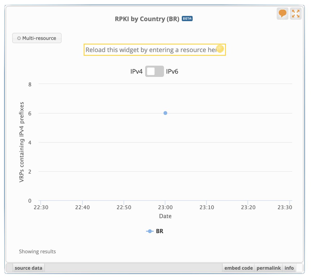Click the IPv4/IPv6 slider control
311x280 pixels.
pos(154,71)
